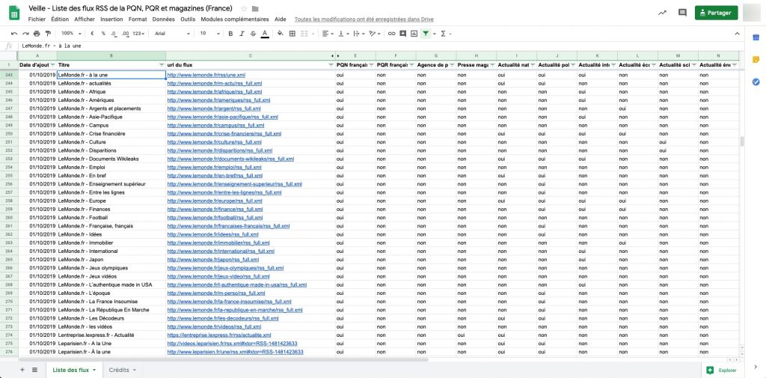Undo the last action

pos(14,34)
